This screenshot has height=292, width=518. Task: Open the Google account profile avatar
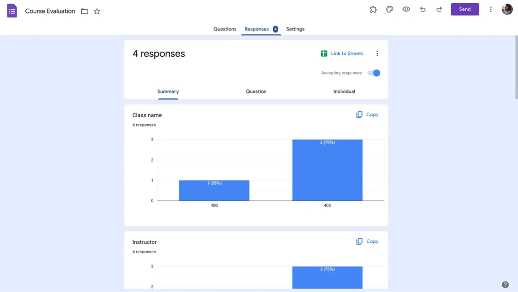point(507,9)
